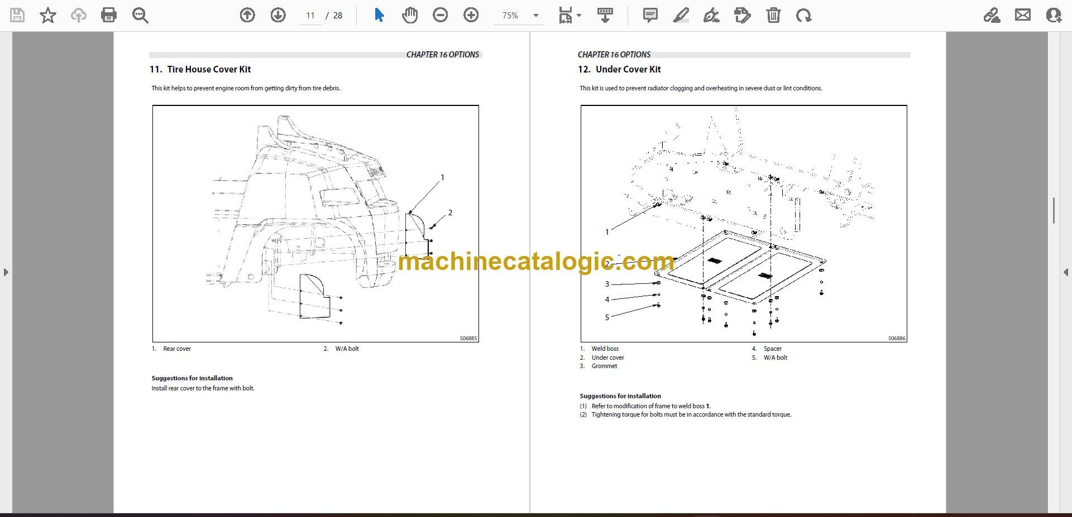Open the Print dialog icon
Screen dimensions: 1072x517
pyautogui.click(x=109, y=15)
